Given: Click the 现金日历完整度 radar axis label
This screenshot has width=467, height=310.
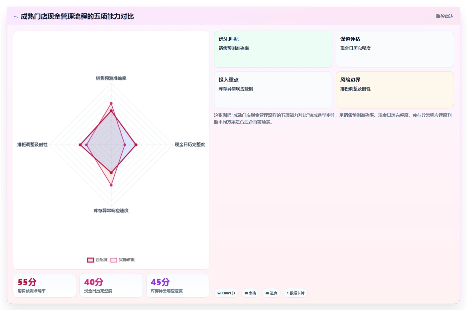Looking at the screenshot, I should (x=190, y=144).
